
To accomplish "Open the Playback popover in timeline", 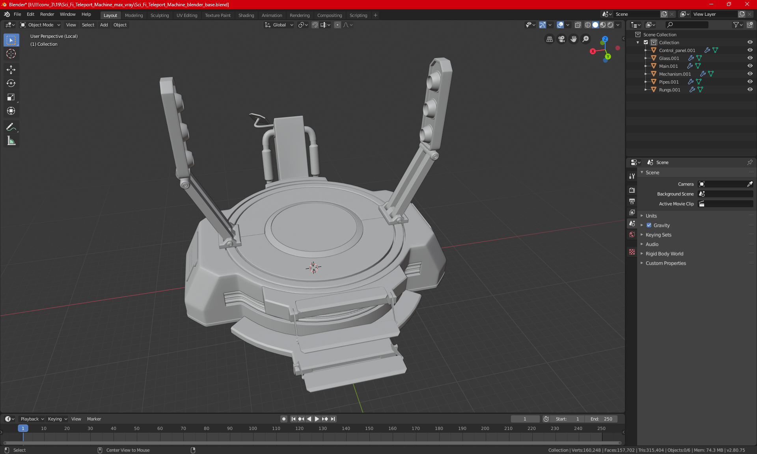I will click(32, 419).
